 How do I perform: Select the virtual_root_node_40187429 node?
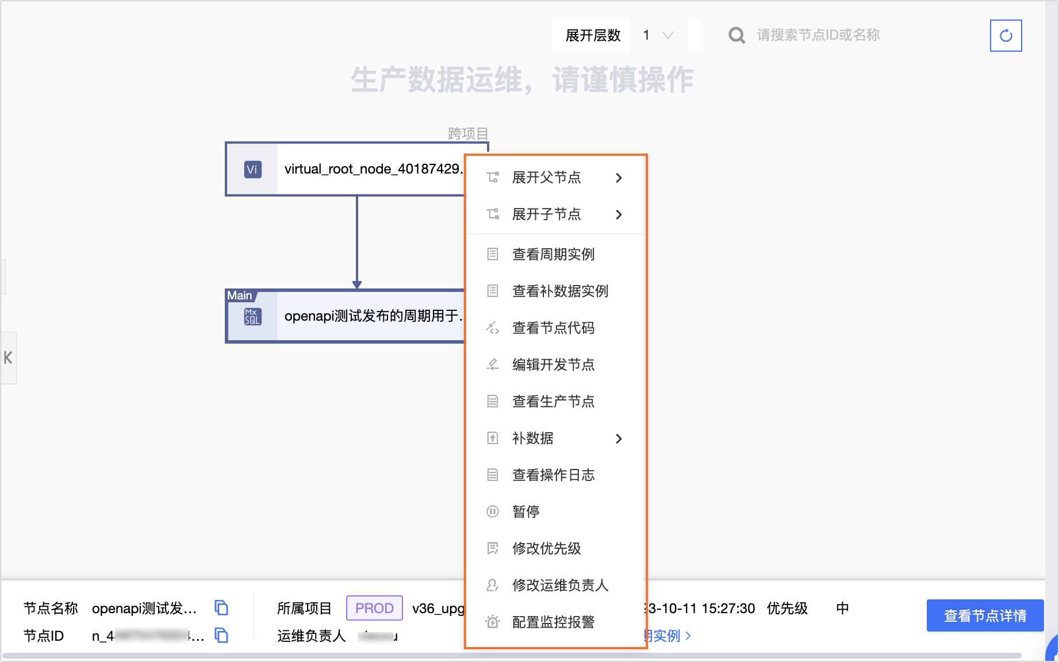[x=345, y=169]
